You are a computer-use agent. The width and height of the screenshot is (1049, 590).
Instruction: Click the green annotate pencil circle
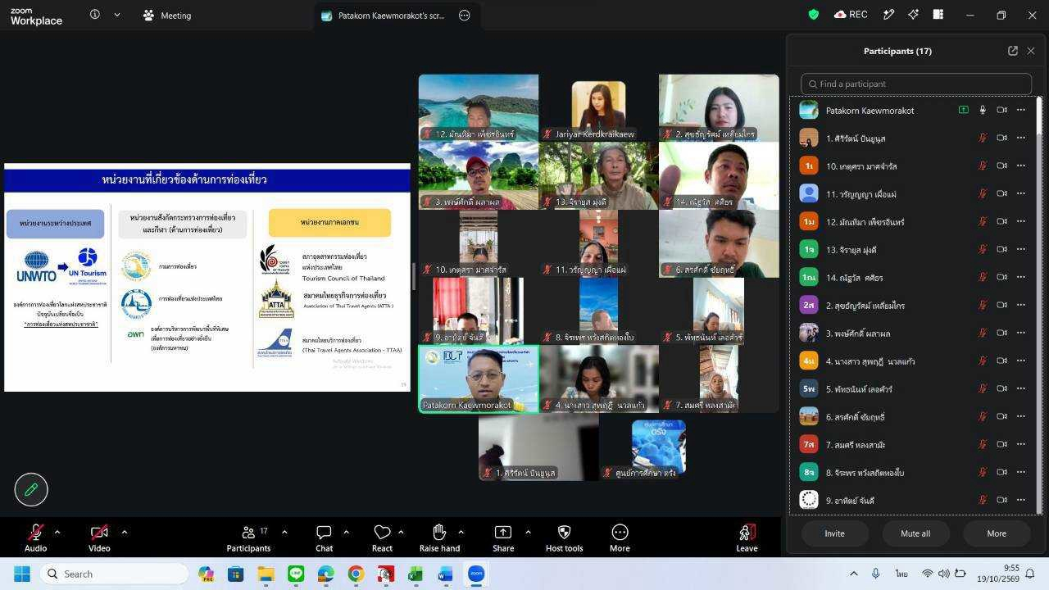tap(31, 489)
